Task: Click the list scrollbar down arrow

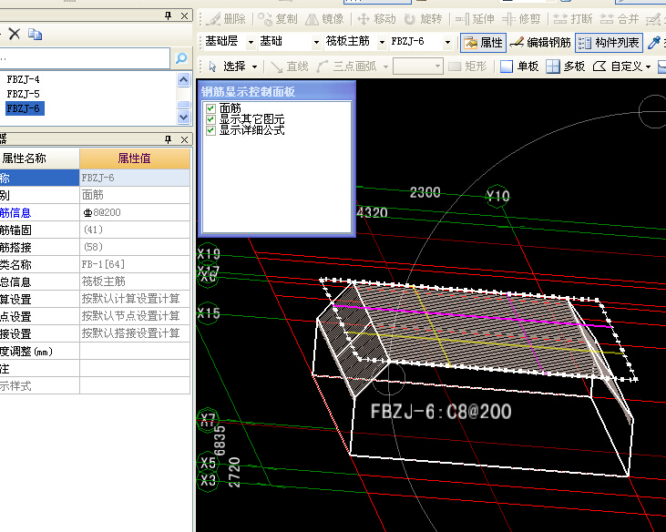Action: point(183,118)
